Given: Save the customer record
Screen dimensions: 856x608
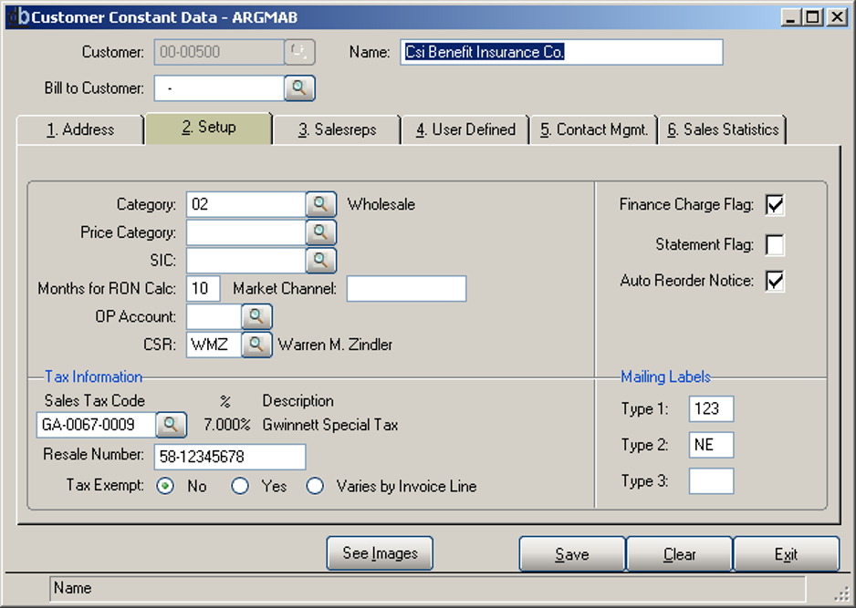Looking at the screenshot, I should (x=572, y=554).
